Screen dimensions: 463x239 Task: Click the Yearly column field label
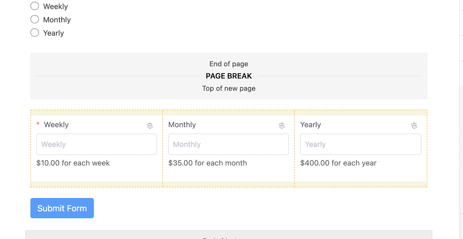pyautogui.click(x=310, y=125)
